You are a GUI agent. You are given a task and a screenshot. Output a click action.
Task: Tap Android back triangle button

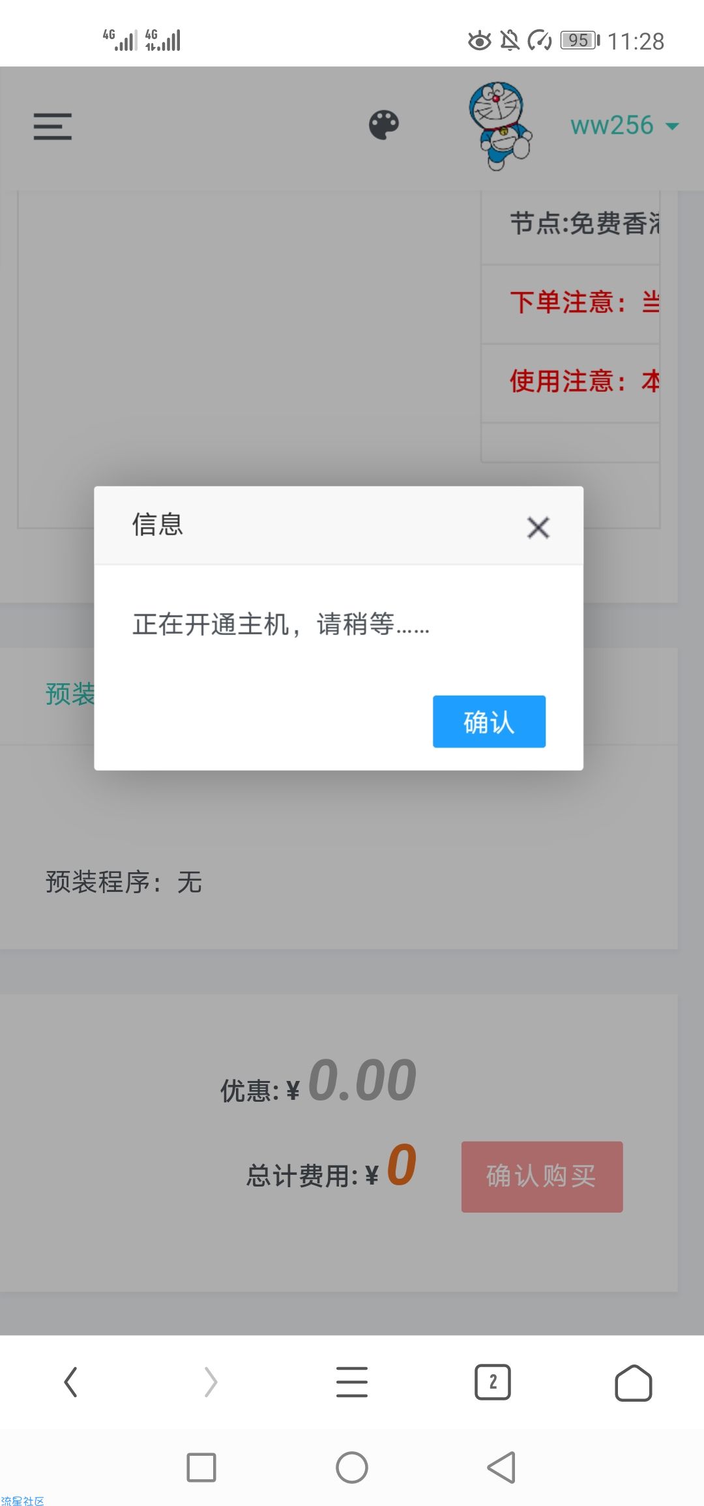(501, 1468)
